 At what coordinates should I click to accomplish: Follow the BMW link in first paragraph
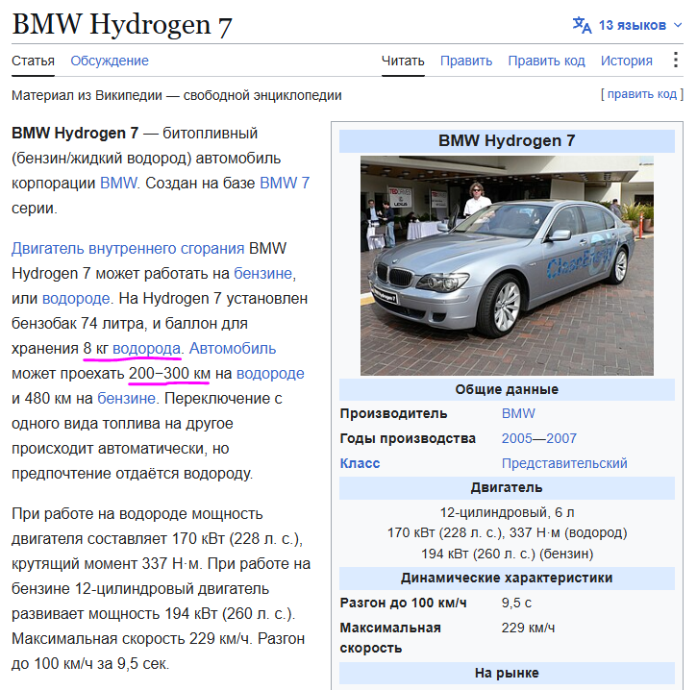point(118,183)
